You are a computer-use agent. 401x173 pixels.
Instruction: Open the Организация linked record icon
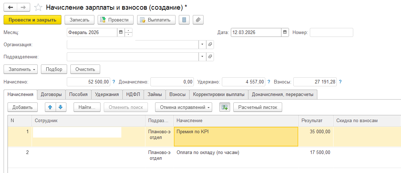pos(210,44)
